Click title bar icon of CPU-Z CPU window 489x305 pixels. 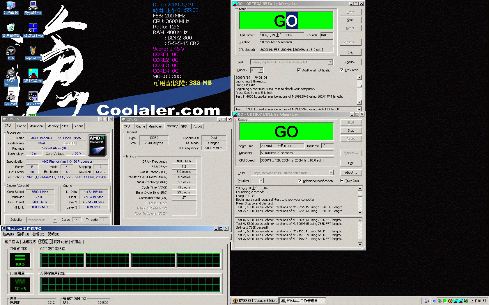[x=4, y=119]
